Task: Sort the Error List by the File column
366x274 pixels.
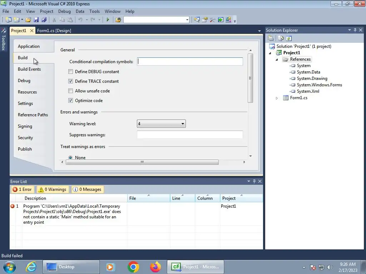Action: (149, 198)
